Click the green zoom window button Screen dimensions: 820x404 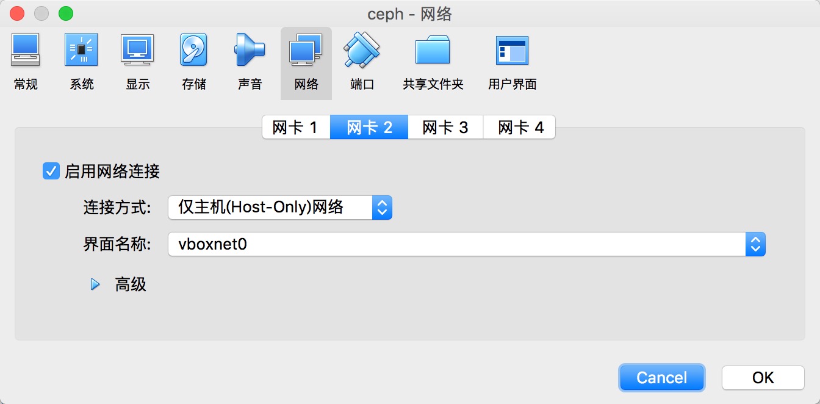[65, 13]
